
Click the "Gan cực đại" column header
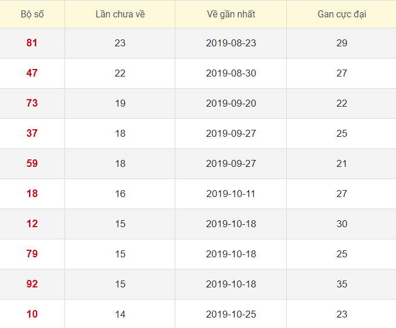[x=341, y=14]
